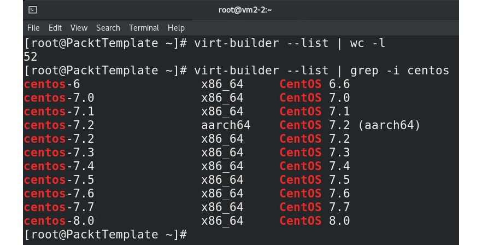Screen dimensions: 482x245
Task: Click the CentOS 8.0 description text
Action: (x=315, y=221)
